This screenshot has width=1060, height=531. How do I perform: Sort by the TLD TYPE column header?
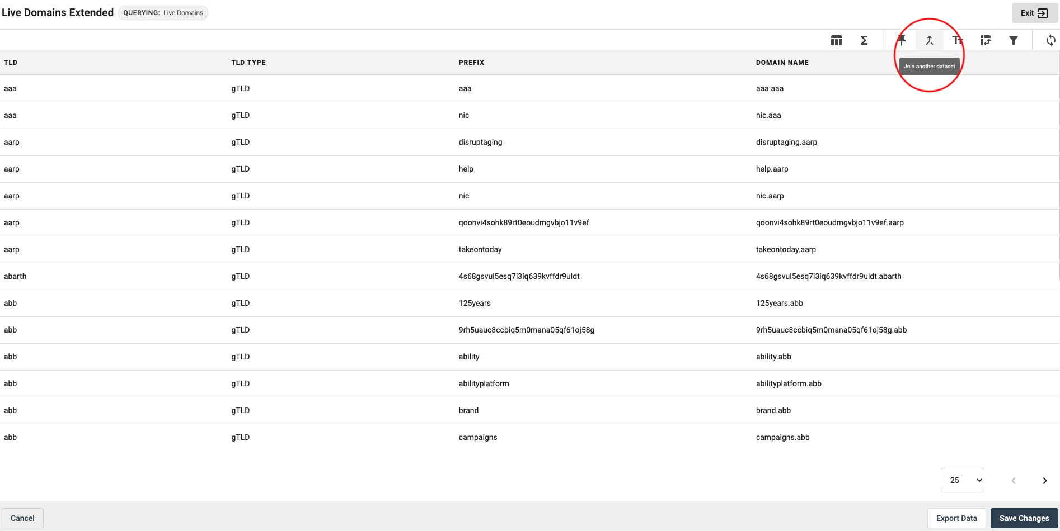click(x=248, y=63)
